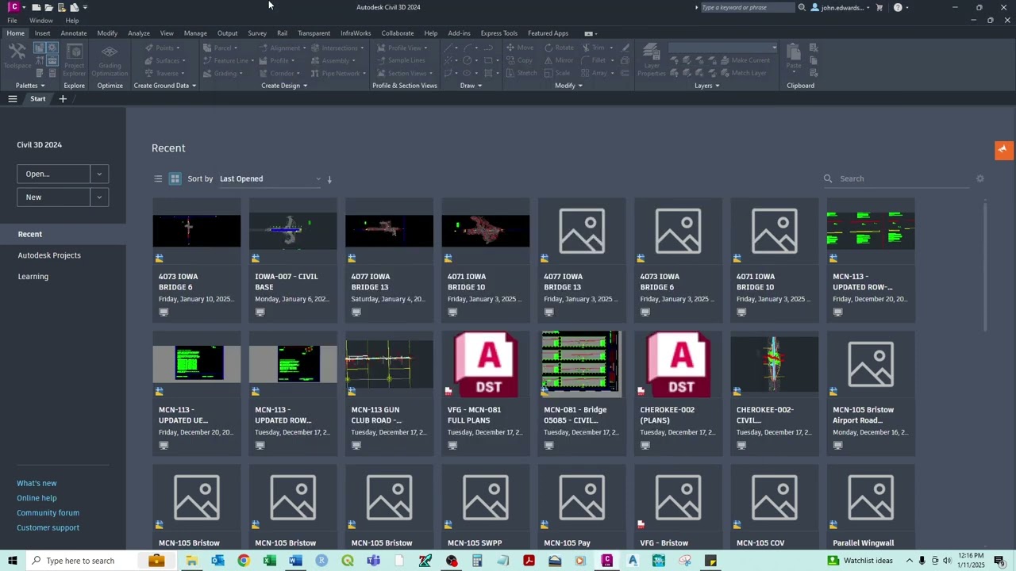
Task: Select the Move tool in Modify panel
Action: [x=520, y=48]
